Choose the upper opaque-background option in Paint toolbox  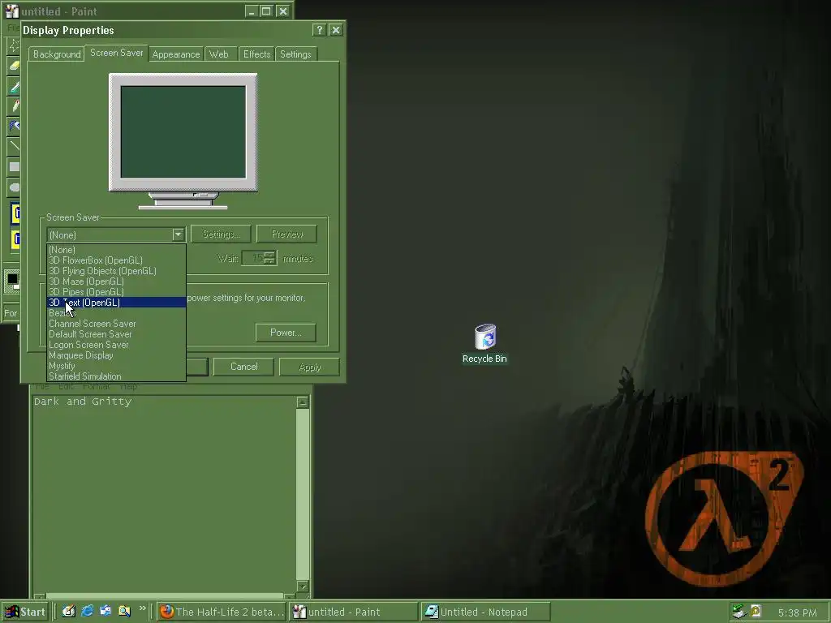(15, 214)
